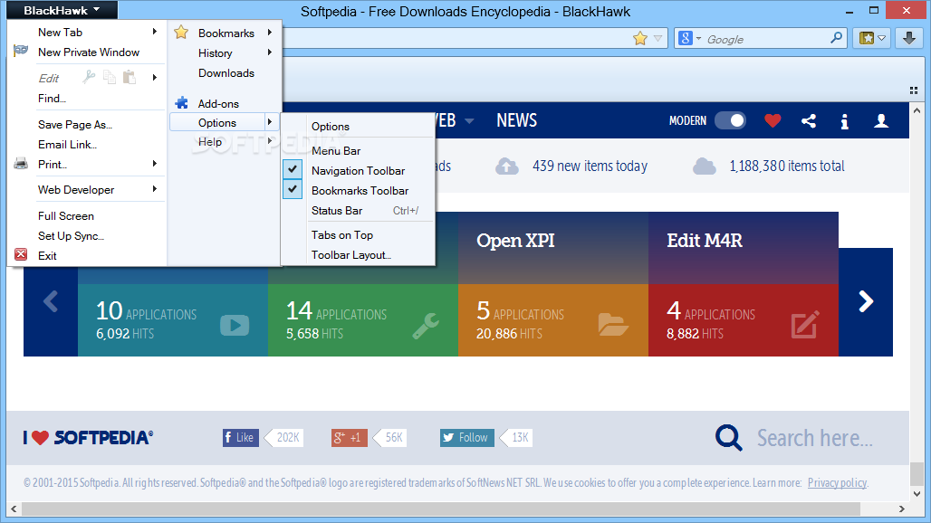This screenshot has height=523, width=931.
Task: Click the user account icon
Action: tap(881, 121)
